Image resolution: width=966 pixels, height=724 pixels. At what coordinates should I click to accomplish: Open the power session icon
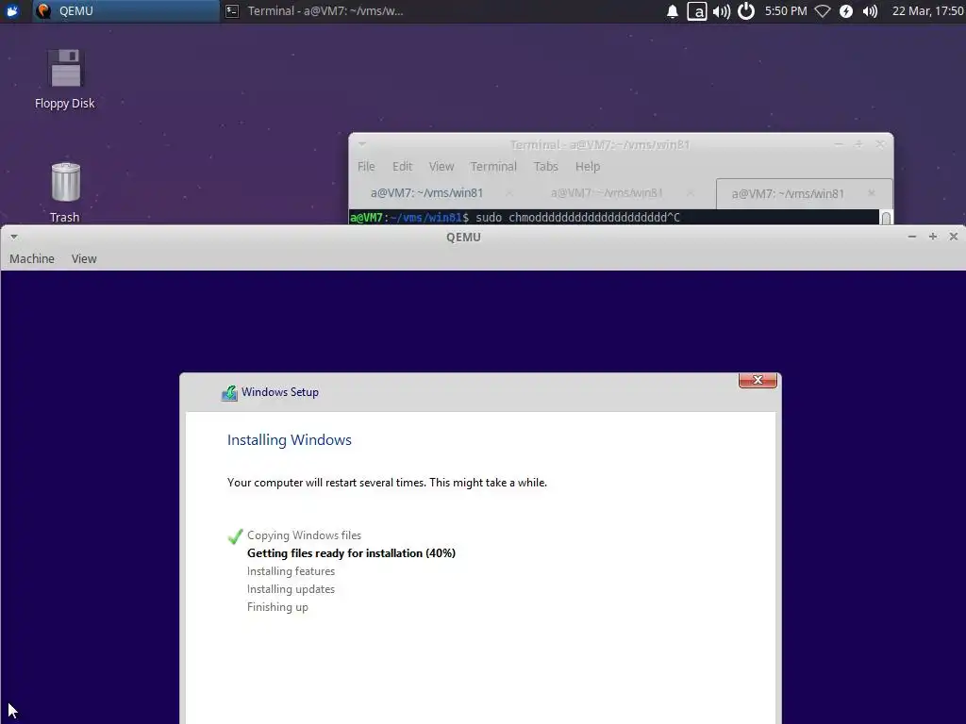[746, 11]
